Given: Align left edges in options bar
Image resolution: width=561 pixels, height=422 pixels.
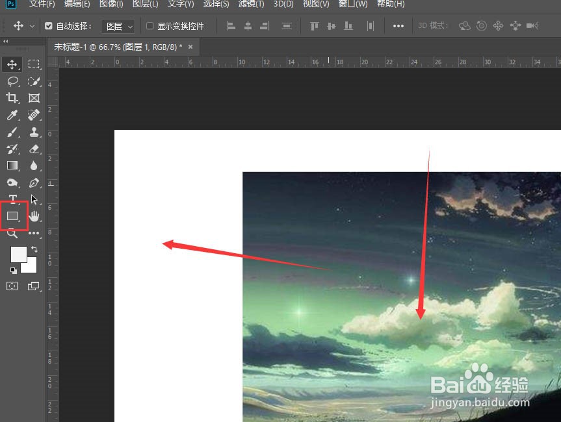Looking at the screenshot, I should [x=231, y=25].
